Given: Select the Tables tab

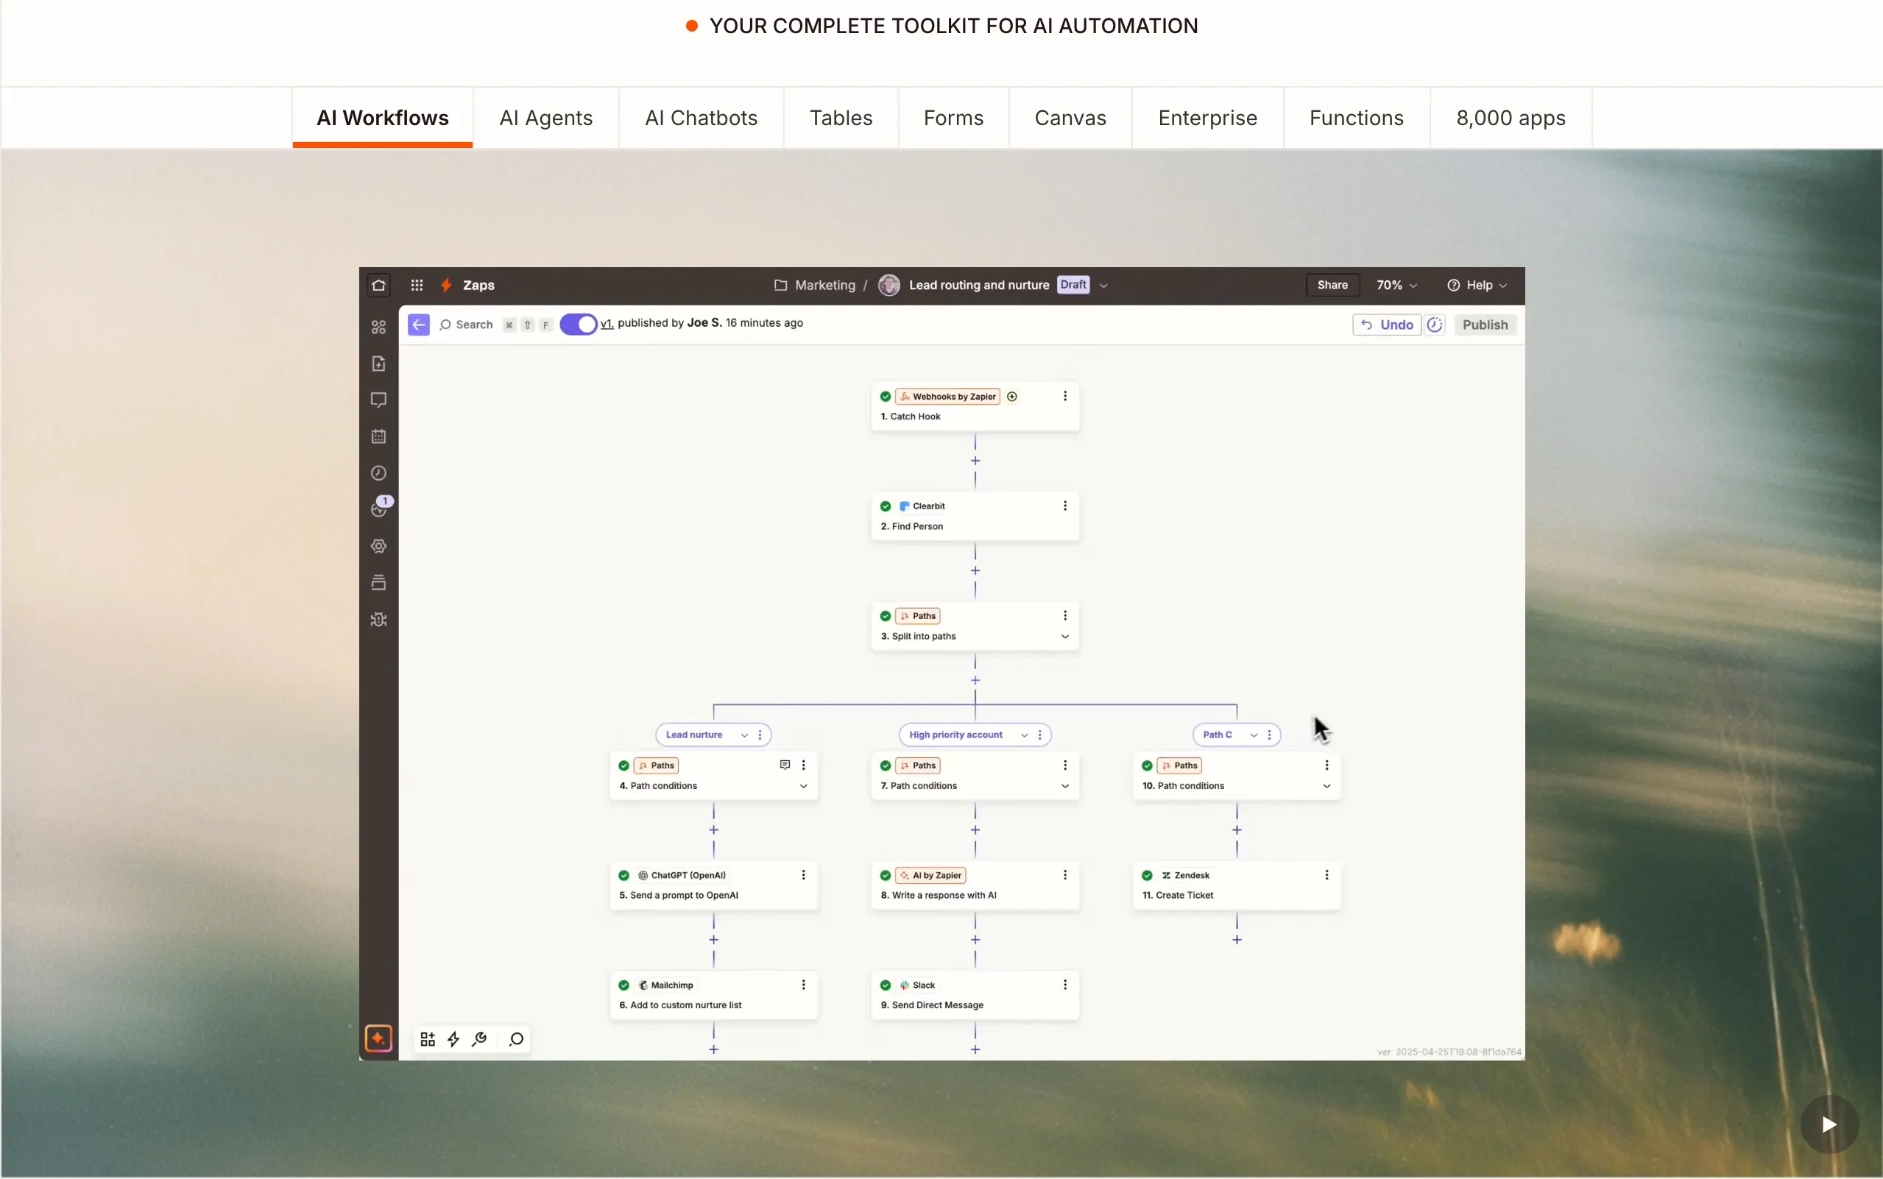Looking at the screenshot, I should [841, 118].
